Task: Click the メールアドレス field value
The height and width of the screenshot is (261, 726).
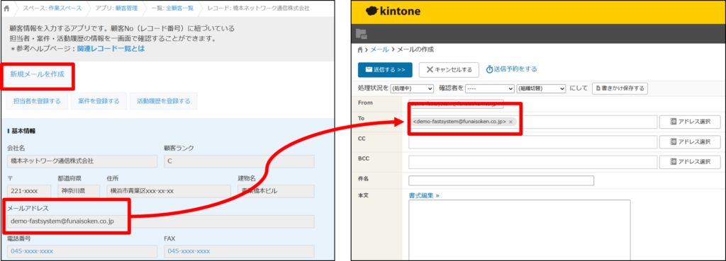Action: click(x=160, y=221)
